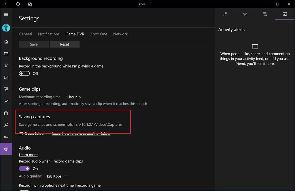Switch to the Notifications tab
Screen dimensions: 295x191
(49, 34)
